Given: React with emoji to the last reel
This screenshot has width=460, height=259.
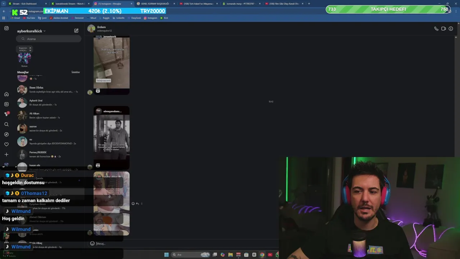Looking at the screenshot, I should click(x=133, y=204).
